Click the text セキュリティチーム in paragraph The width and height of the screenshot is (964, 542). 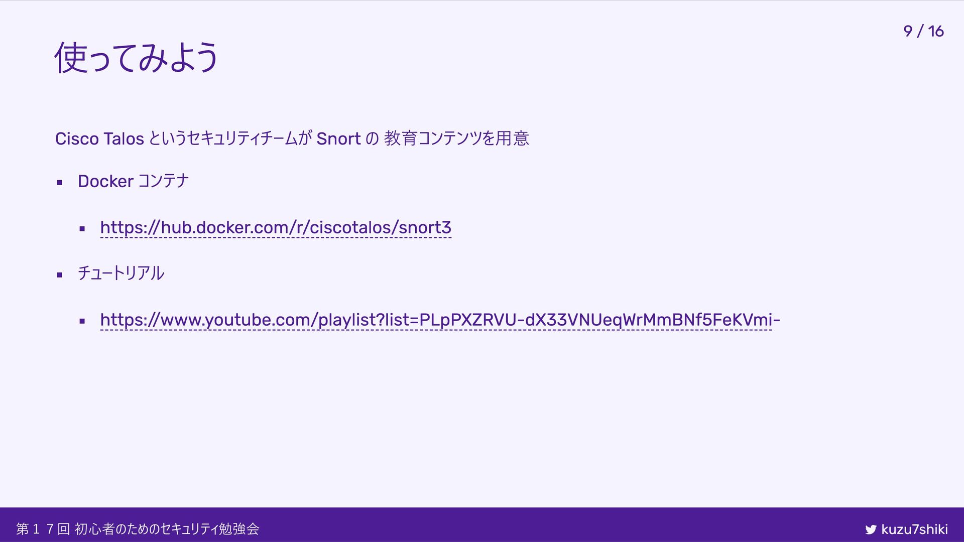(243, 139)
